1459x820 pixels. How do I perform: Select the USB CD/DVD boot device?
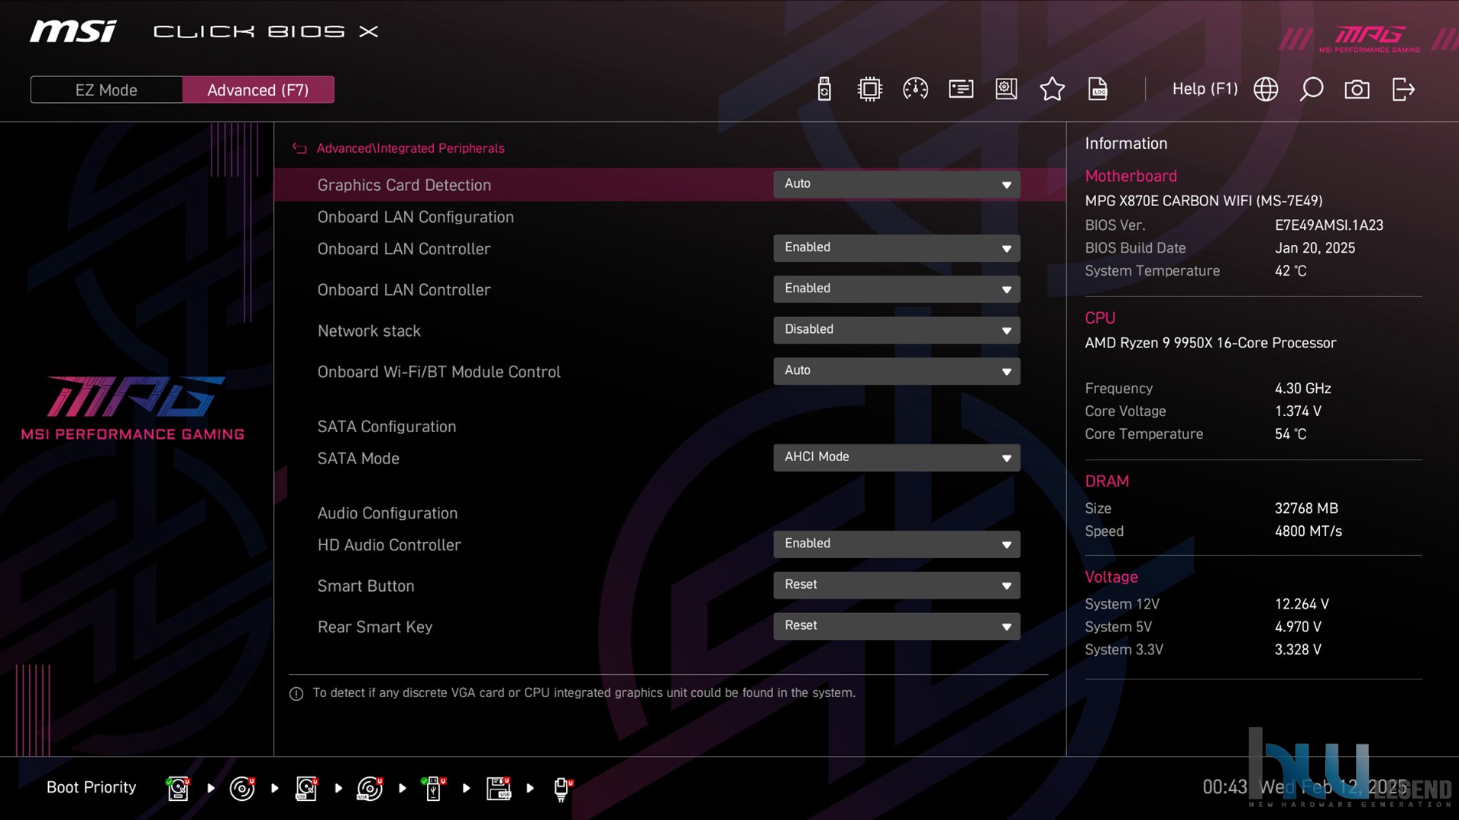[x=370, y=788]
